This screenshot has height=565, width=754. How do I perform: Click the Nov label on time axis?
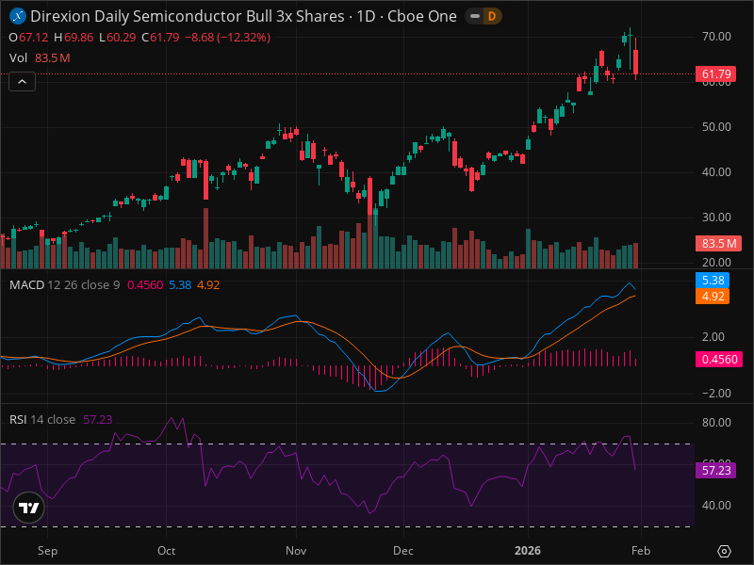[x=296, y=551]
